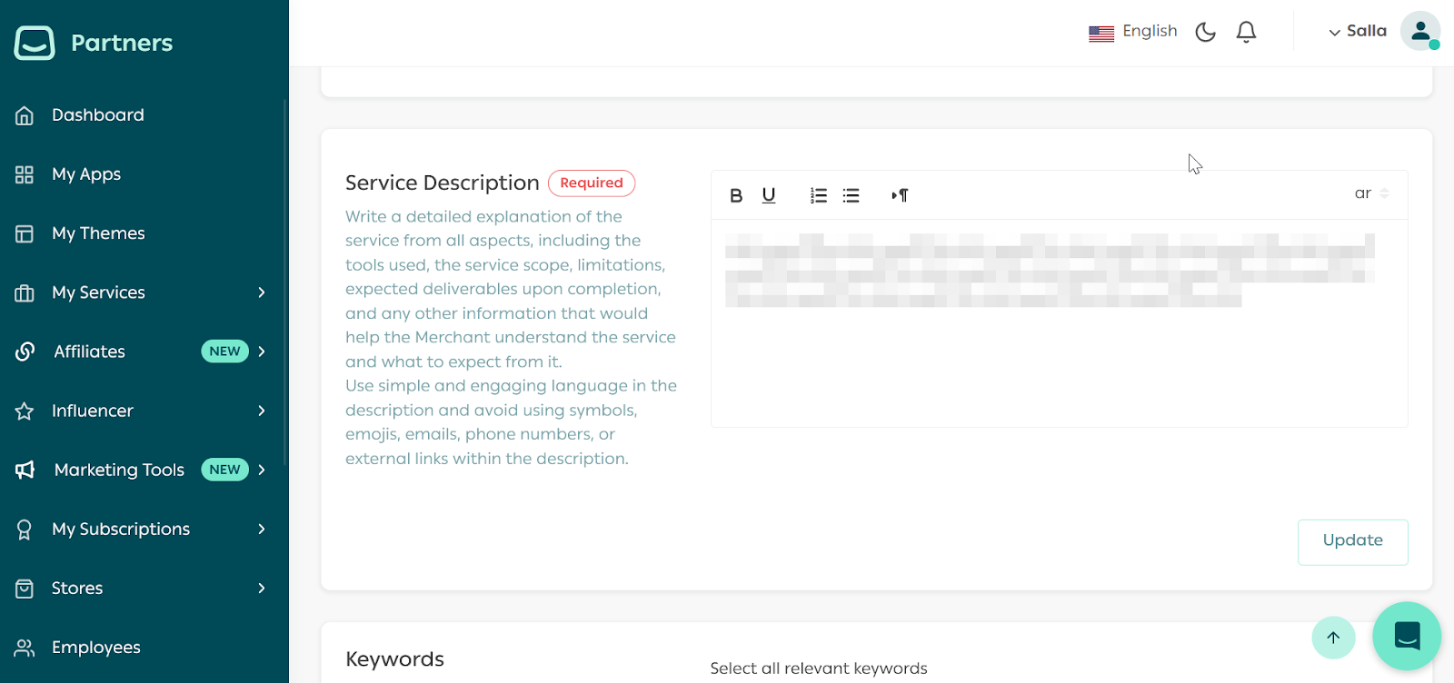Switch text direction with paragraph icon

point(900,195)
